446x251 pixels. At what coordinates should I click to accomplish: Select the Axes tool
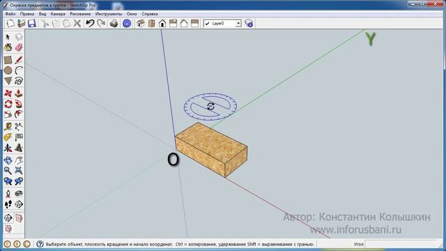click(x=8, y=148)
